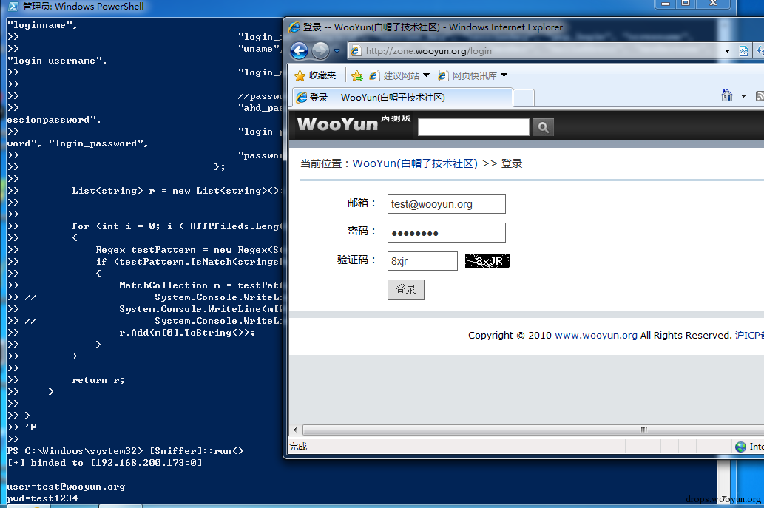Expand the 网页快讯库 dropdown
This screenshot has width=764, height=508.
[x=504, y=75]
